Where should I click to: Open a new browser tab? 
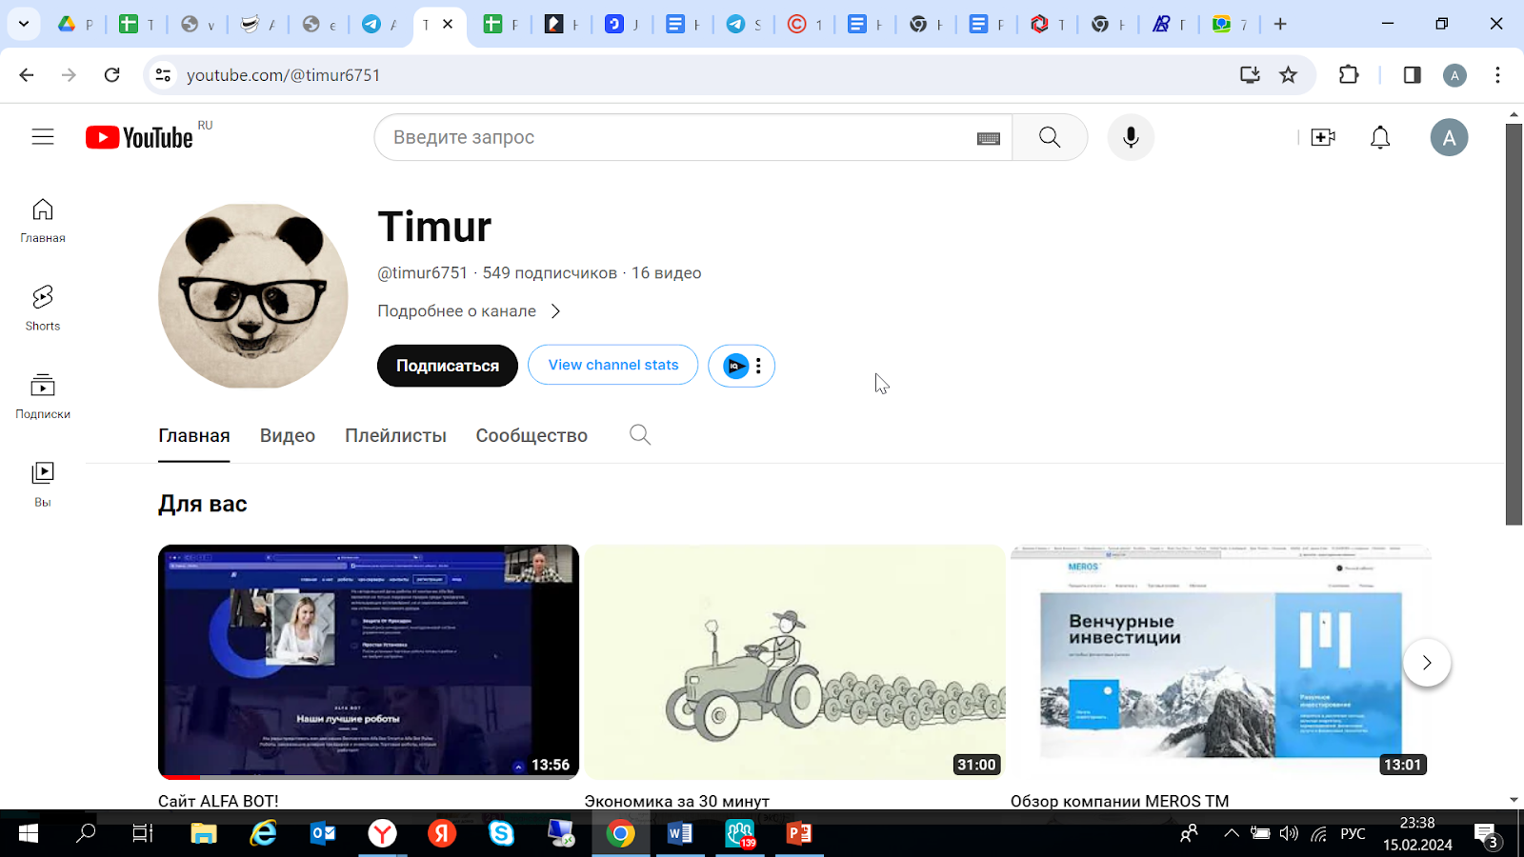[1280, 24]
